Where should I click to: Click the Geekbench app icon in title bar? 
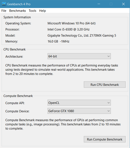click(4, 4)
